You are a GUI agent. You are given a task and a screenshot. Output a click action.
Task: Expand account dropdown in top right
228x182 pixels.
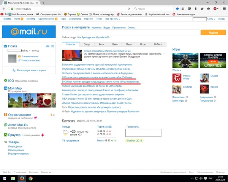(x=214, y=19)
